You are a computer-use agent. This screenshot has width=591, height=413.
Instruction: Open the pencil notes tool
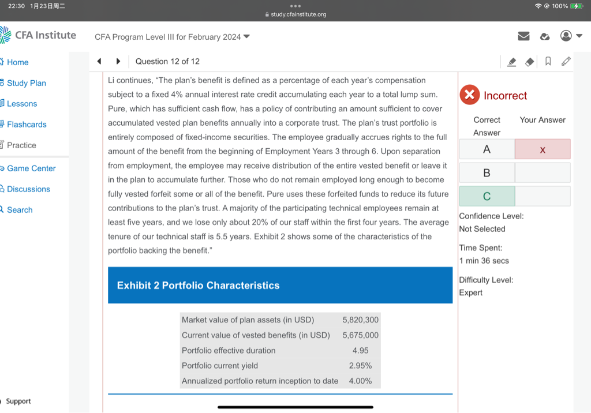pyautogui.click(x=566, y=61)
